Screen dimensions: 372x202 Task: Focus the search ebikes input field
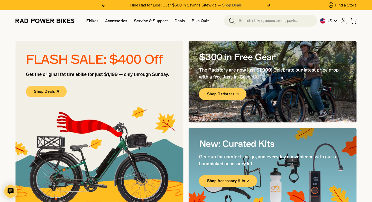click(x=274, y=21)
